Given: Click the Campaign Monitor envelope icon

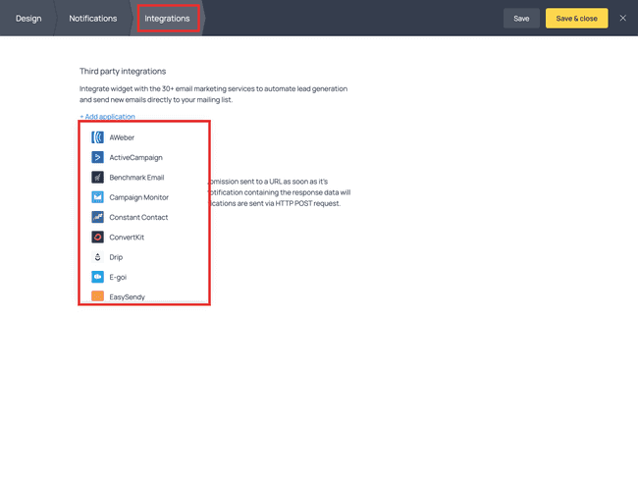Looking at the screenshot, I should (x=97, y=197).
